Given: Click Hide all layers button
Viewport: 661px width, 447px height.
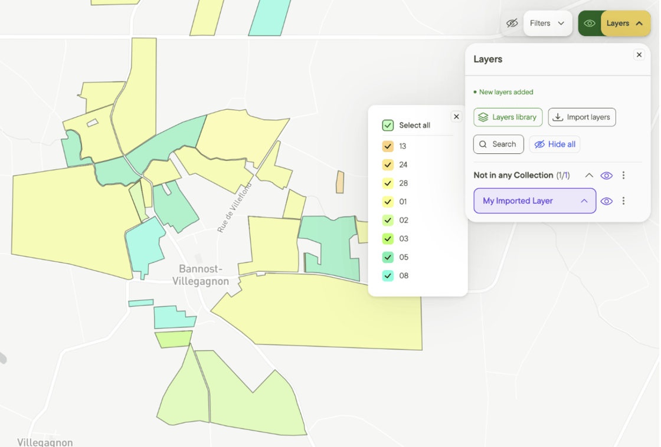Looking at the screenshot, I should pyautogui.click(x=555, y=144).
